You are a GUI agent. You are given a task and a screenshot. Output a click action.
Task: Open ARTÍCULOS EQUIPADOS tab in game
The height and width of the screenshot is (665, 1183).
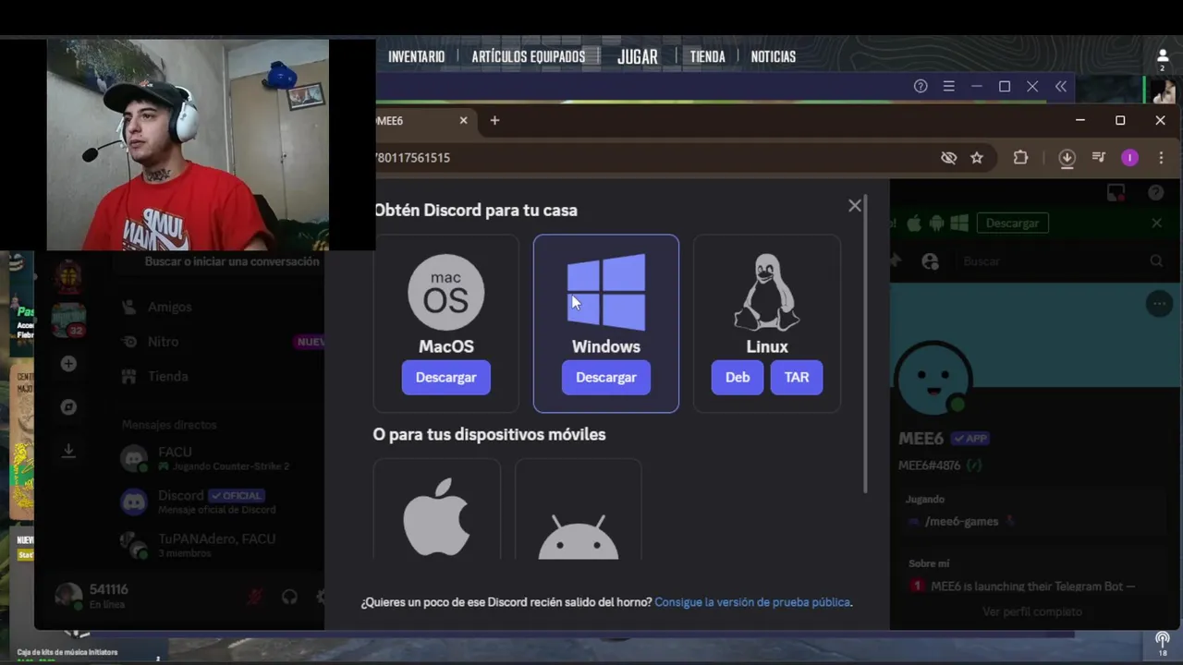click(529, 56)
